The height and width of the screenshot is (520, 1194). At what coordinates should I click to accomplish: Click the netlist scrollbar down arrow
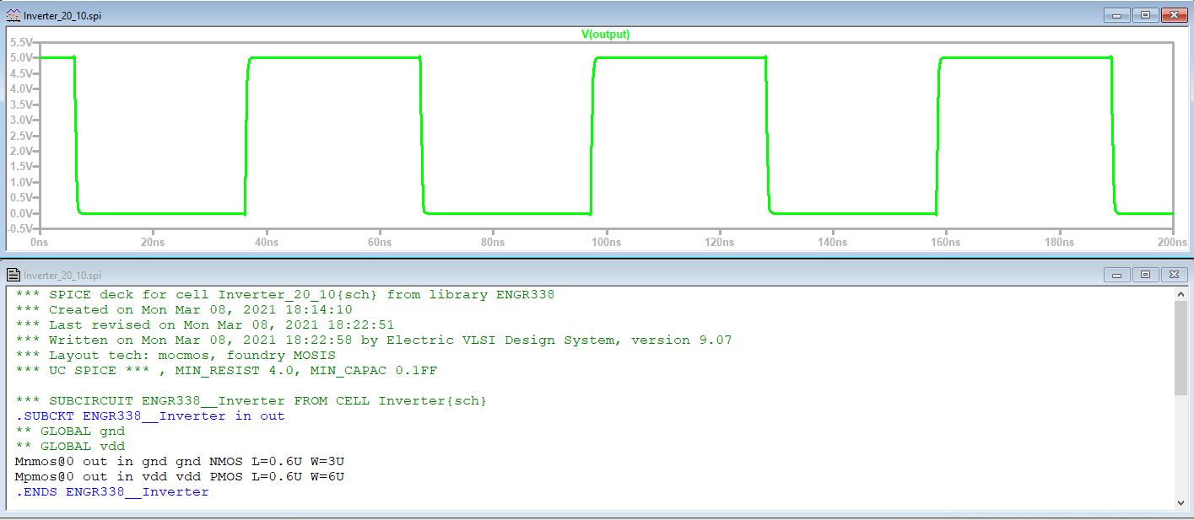pyautogui.click(x=1180, y=503)
